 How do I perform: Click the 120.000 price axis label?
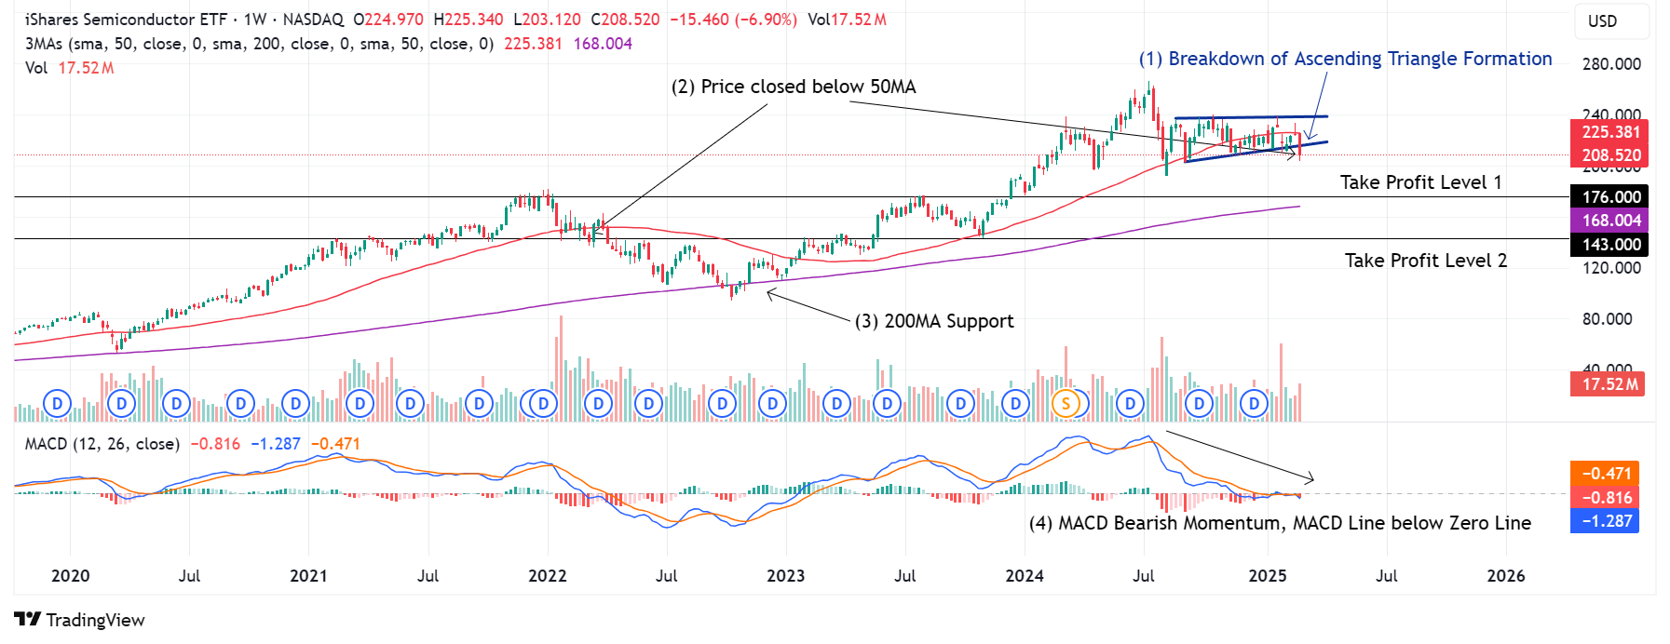pos(1611,268)
